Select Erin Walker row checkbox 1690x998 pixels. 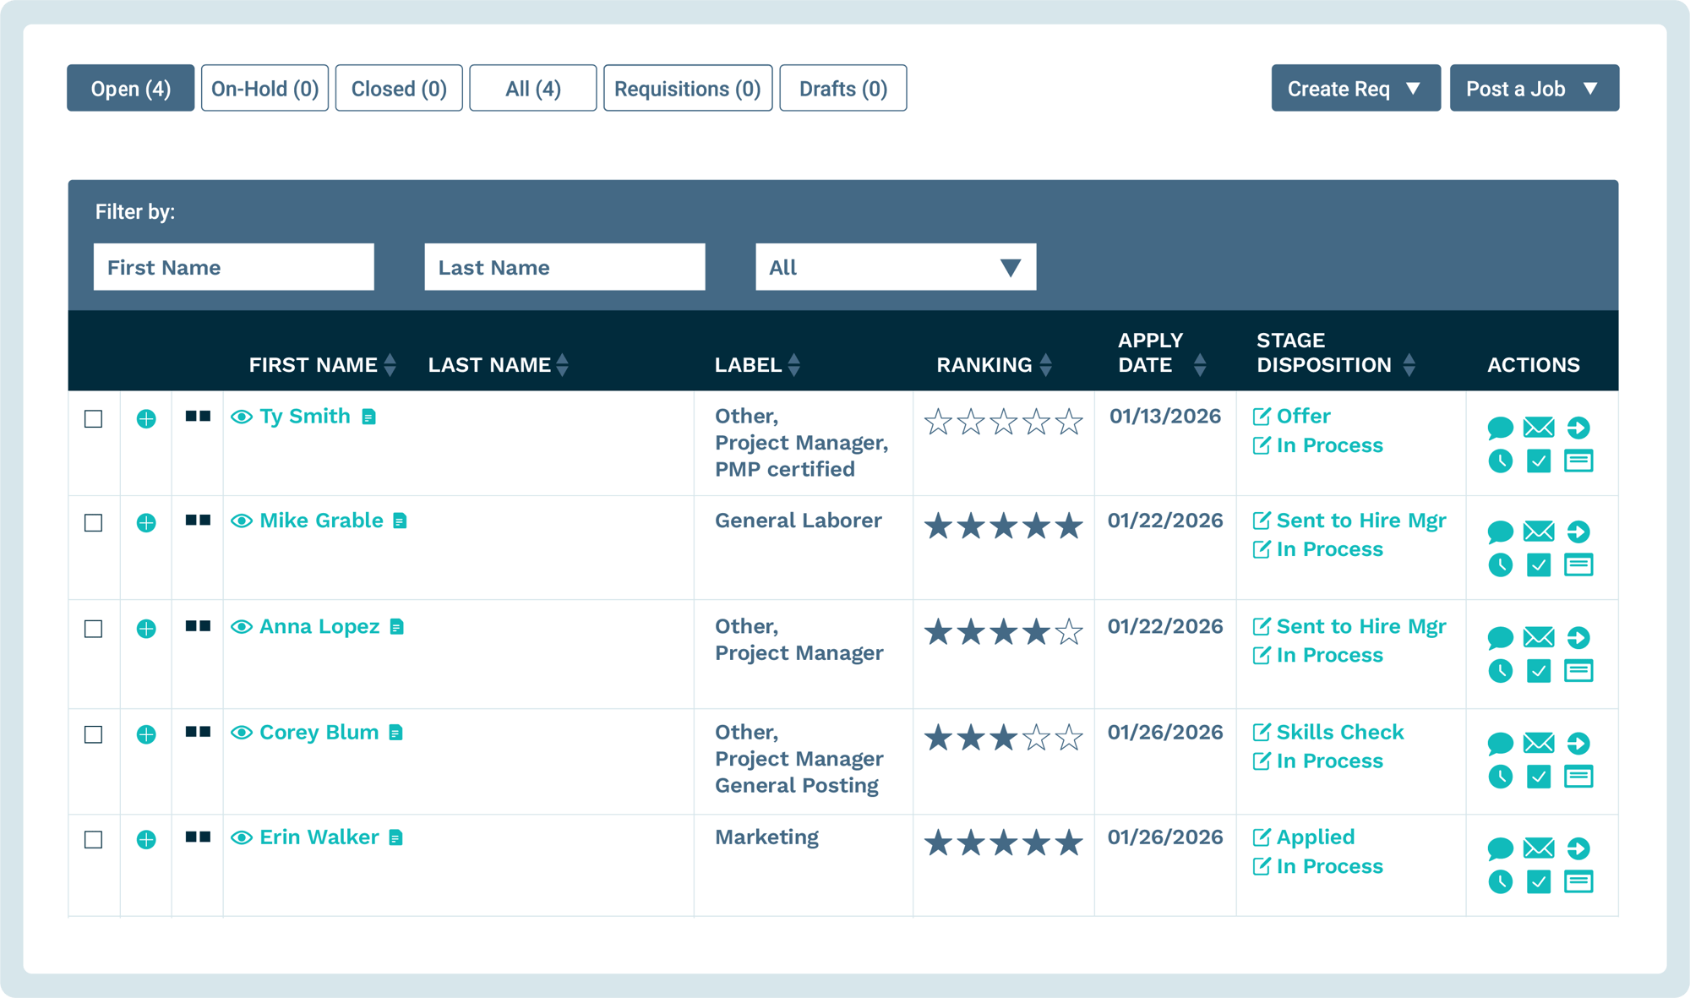point(94,839)
